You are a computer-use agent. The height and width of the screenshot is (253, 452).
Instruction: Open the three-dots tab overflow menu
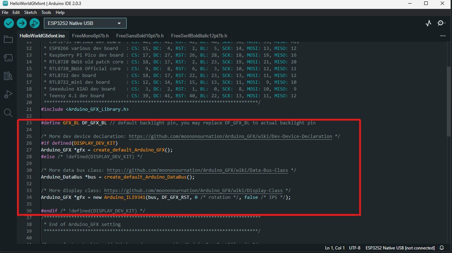(x=443, y=36)
